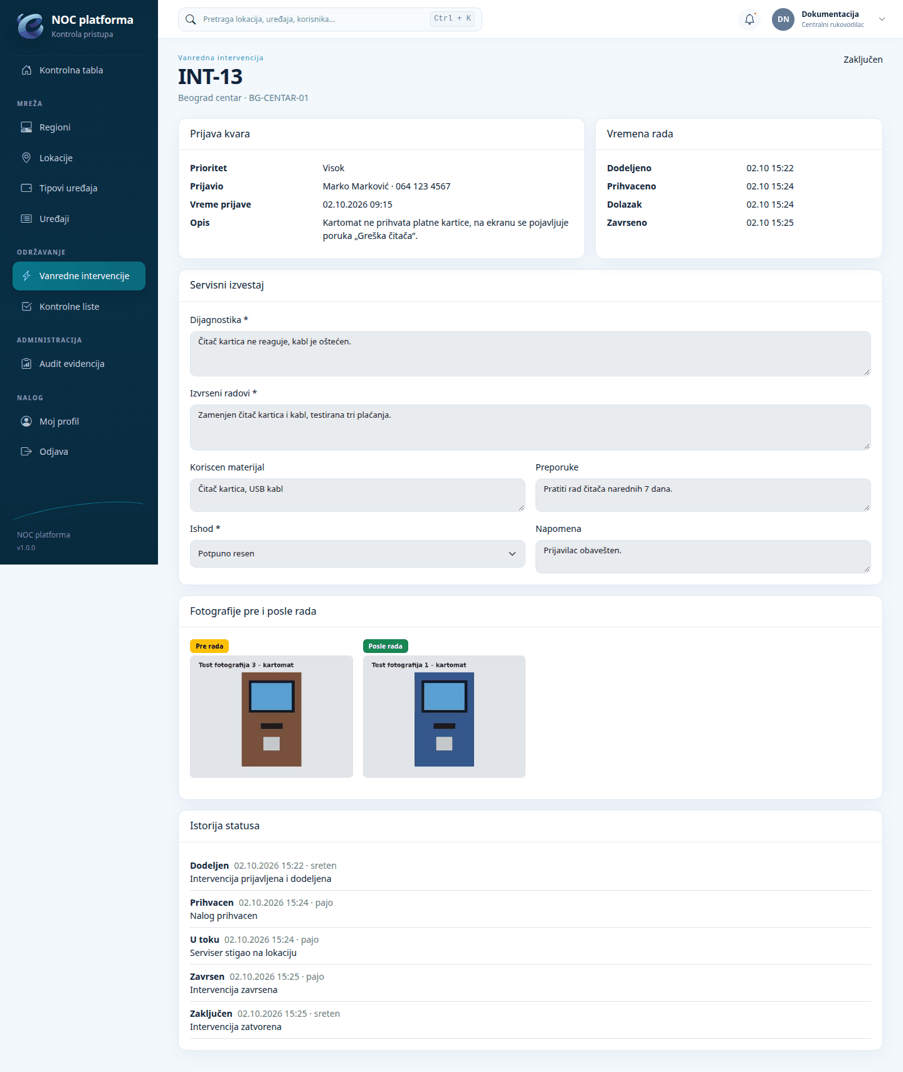Click the Kontrolna tabla home icon
This screenshot has width=903, height=1072.
tap(26, 70)
